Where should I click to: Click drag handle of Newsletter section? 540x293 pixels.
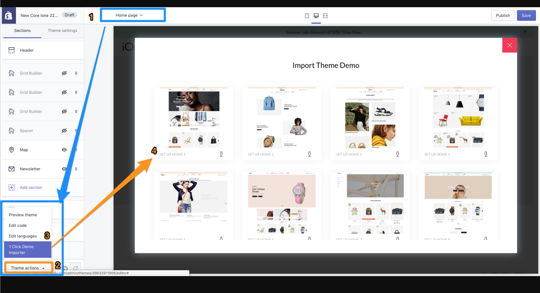[x=76, y=169]
